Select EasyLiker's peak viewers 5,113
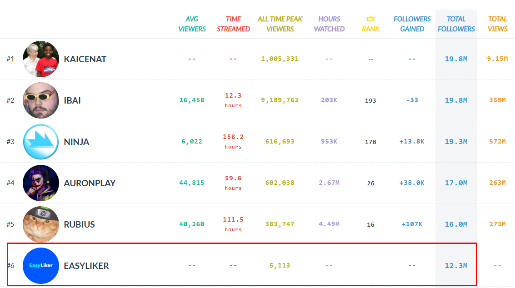 280,266
